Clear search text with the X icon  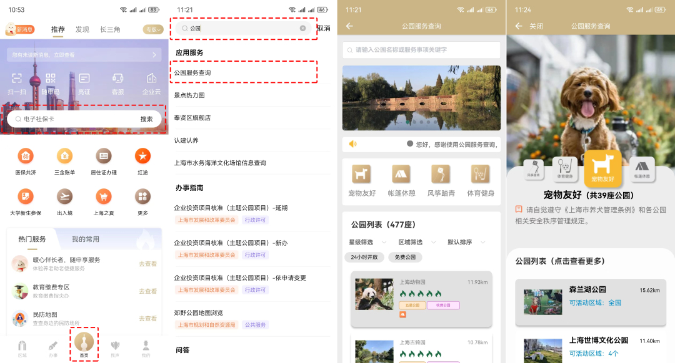coord(302,28)
